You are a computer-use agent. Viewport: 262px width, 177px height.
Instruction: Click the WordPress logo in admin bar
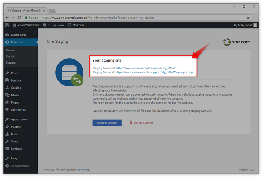pos(7,25)
